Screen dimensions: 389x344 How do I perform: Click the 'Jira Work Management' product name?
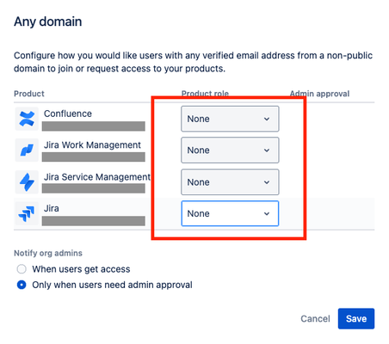[x=92, y=145]
